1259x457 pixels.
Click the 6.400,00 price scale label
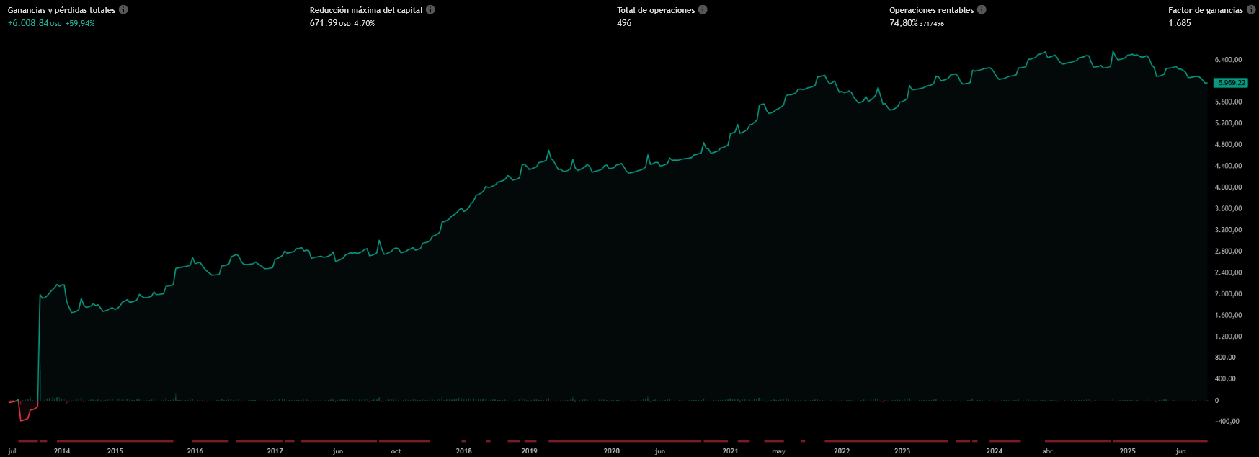coord(1228,59)
